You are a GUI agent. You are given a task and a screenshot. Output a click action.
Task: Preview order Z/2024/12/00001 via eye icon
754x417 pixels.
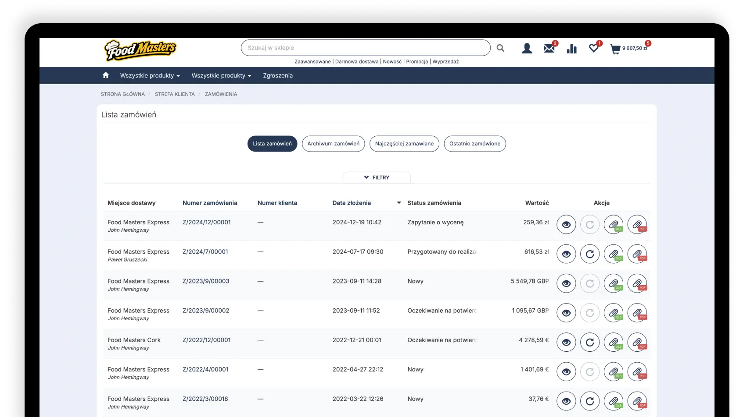coord(566,225)
